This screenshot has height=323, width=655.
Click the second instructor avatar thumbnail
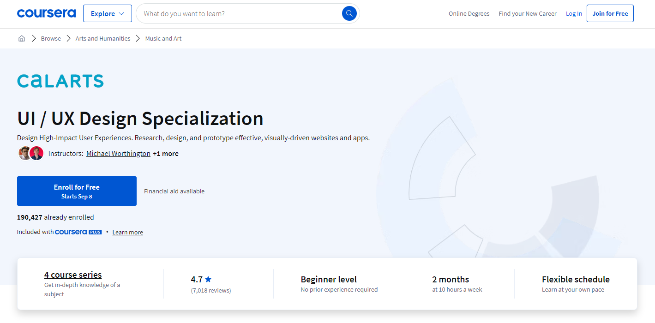tap(36, 153)
